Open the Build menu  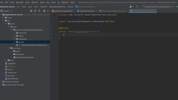42,2
